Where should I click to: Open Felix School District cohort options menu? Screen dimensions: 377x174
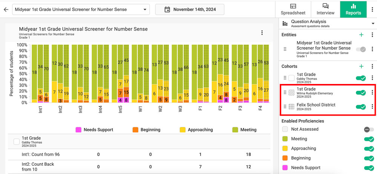(x=372, y=107)
